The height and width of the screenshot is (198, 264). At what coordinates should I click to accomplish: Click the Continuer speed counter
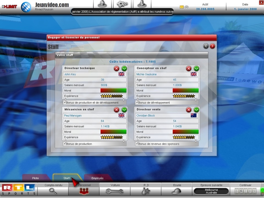click(246, 191)
